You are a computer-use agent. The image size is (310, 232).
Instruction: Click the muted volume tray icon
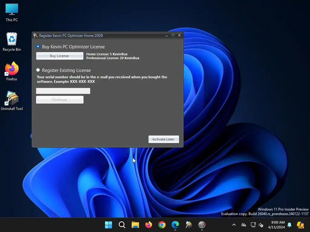tap(261, 225)
